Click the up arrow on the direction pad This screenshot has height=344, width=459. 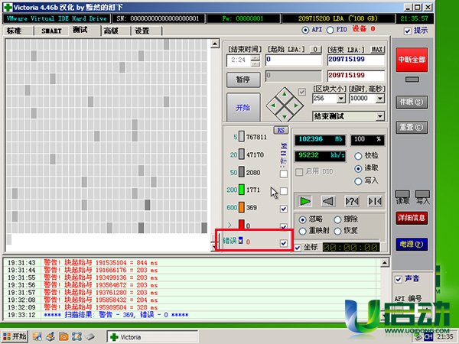285,94
